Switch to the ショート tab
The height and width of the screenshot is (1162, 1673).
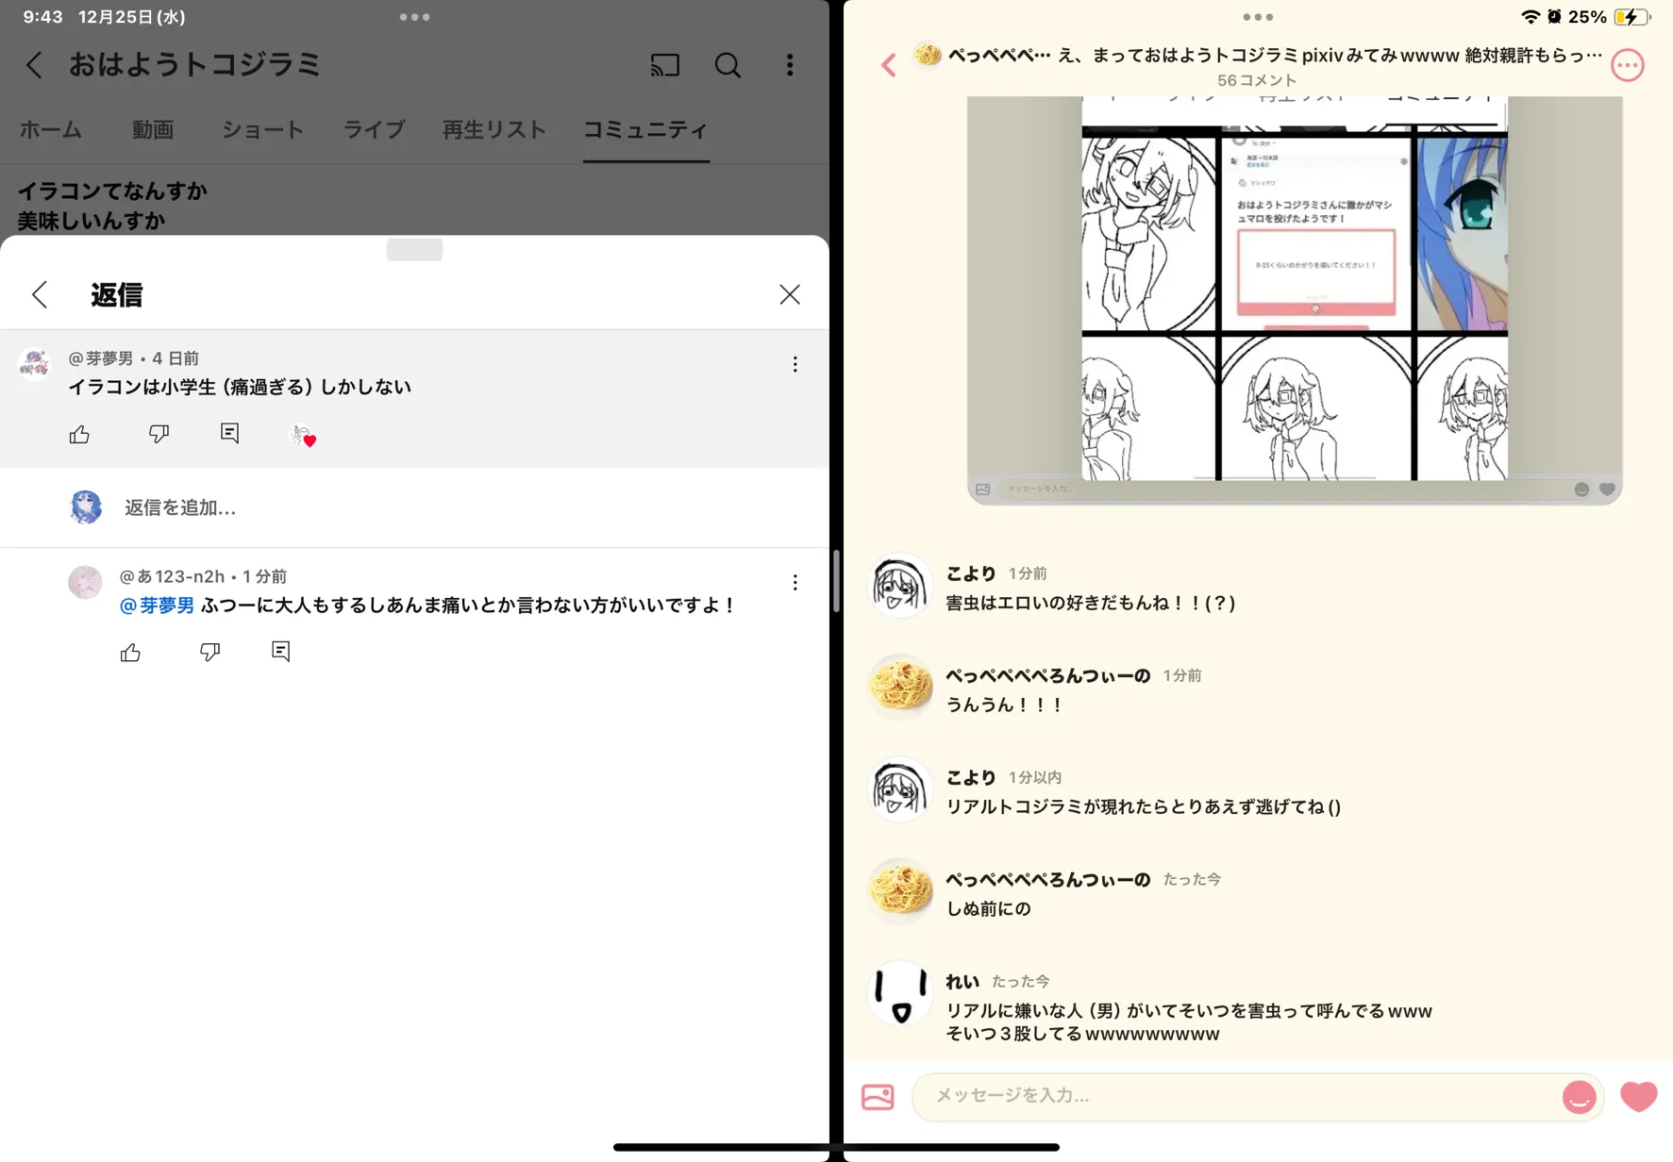point(262,130)
